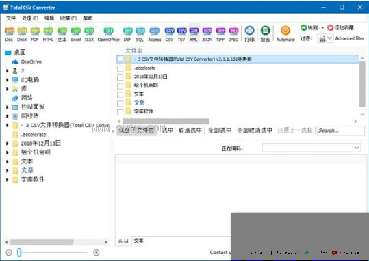Check the box for 字库软件 folder
The width and height of the screenshot is (369, 261).
[x=120, y=112]
